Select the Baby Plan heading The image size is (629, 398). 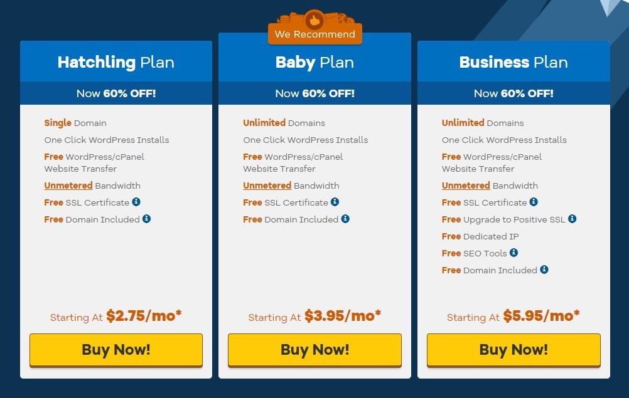click(315, 63)
